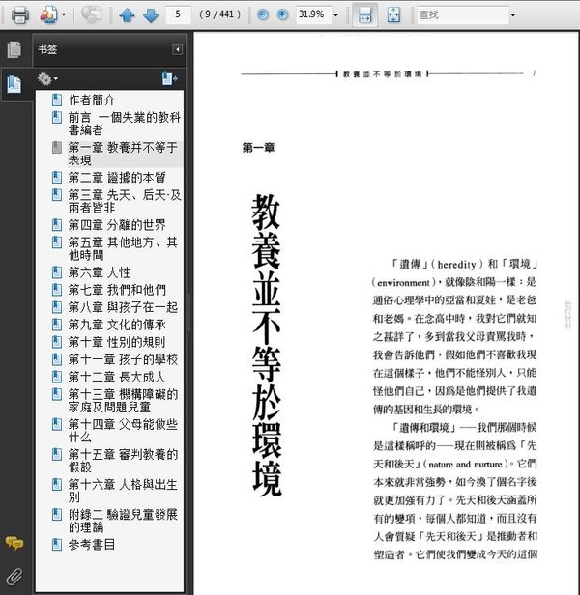
Task: Switch to full screen fit-page view
Action: click(x=393, y=14)
